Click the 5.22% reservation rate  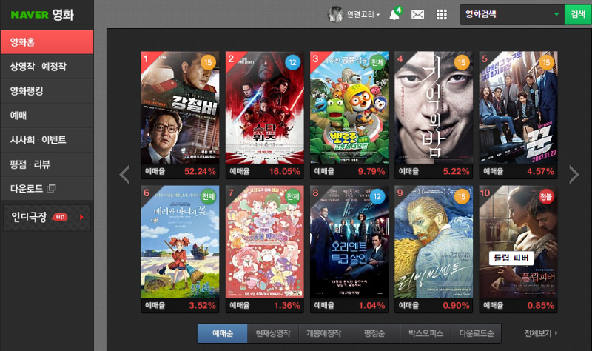pyautogui.click(x=456, y=171)
